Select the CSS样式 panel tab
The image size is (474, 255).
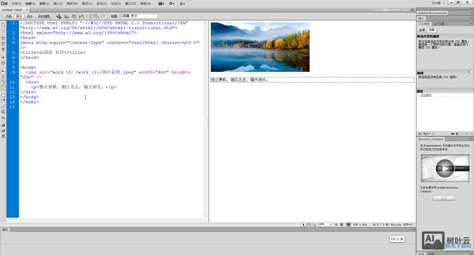[424, 24]
